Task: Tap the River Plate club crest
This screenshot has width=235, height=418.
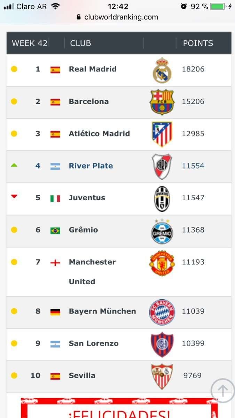Action: pos(162,166)
